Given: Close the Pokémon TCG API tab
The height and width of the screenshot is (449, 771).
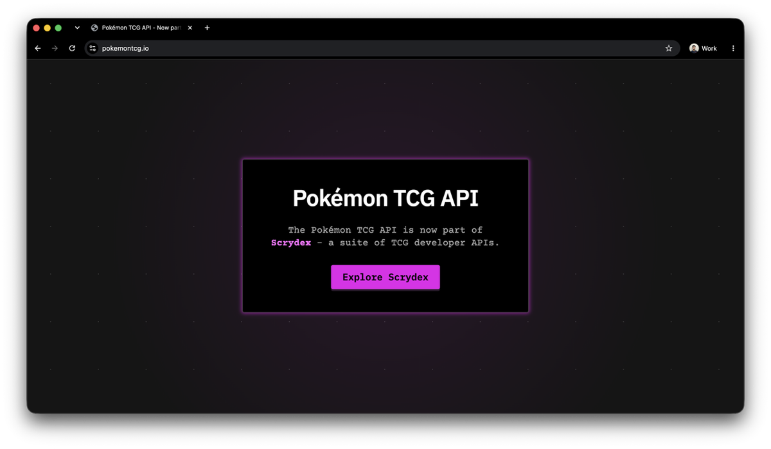Looking at the screenshot, I should [x=190, y=28].
